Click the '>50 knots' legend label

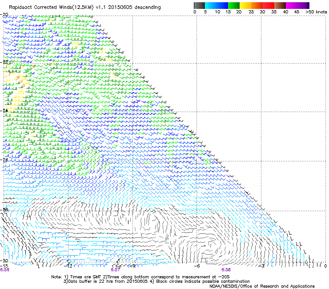coord(316,12)
